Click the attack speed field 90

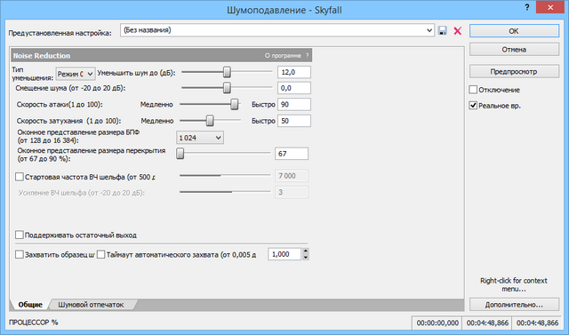coord(294,105)
